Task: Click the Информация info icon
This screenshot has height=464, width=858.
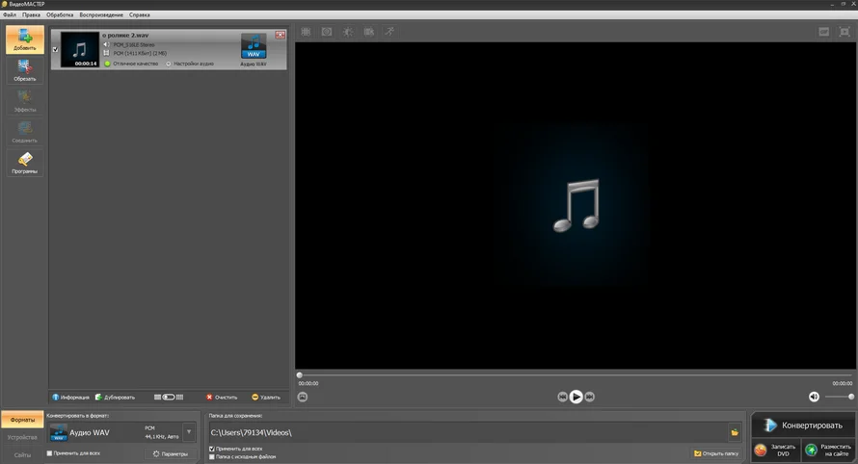Action: click(x=56, y=397)
